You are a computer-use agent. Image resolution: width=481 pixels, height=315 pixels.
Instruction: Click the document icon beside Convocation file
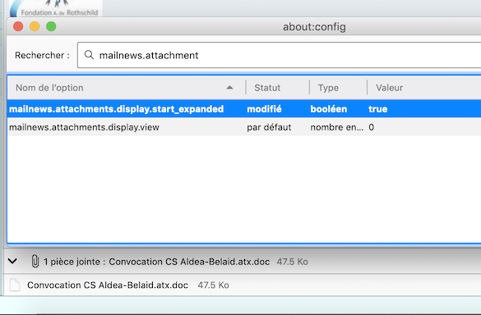point(15,285)
